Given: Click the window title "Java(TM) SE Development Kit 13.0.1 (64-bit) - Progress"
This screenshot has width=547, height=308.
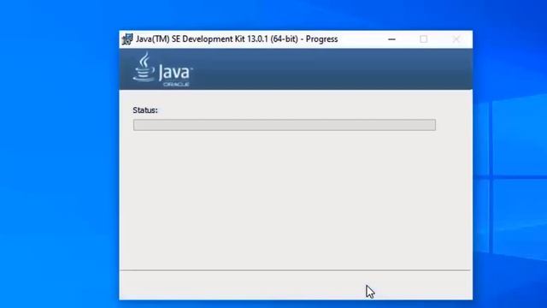Looking at the screenshot, I should (x=237, y=39).
